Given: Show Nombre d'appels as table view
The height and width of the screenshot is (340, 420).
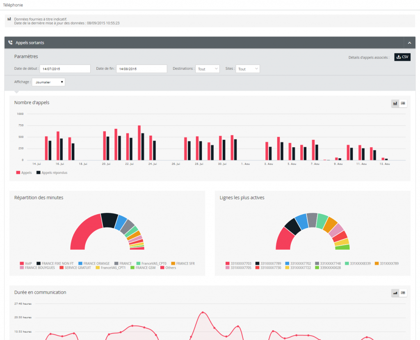Looking at the screenshot, I should (403, 103).
